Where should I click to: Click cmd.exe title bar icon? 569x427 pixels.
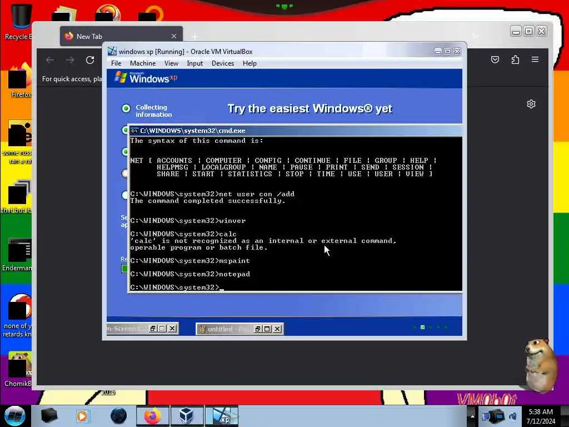[x=134, y=131]
